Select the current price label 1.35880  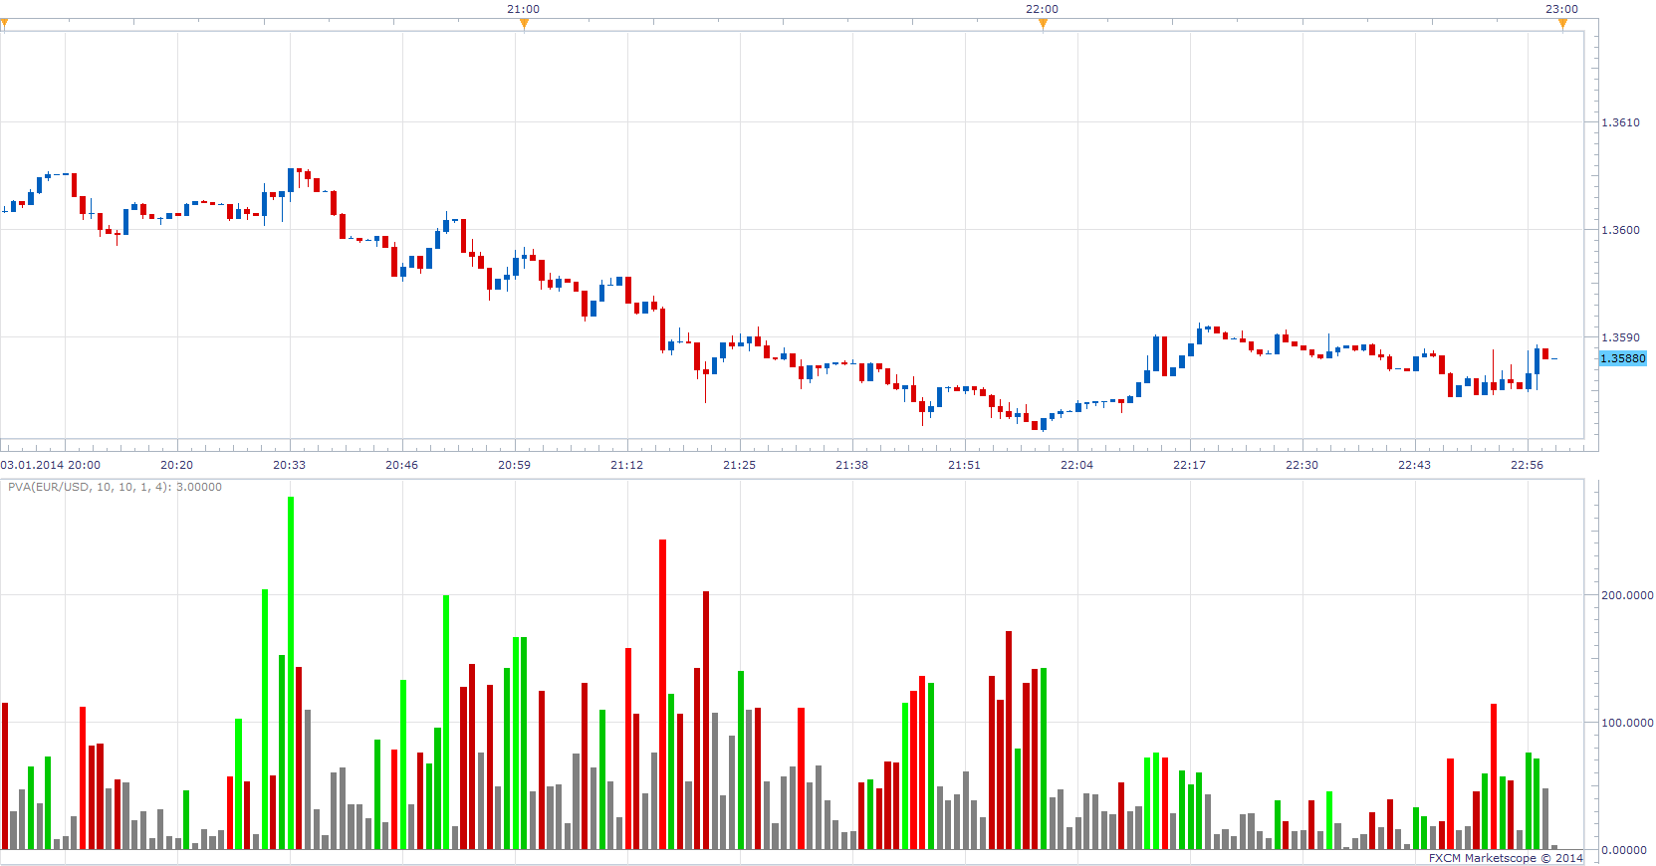(x=1622, y=358)
